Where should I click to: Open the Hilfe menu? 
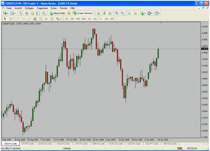73,8
